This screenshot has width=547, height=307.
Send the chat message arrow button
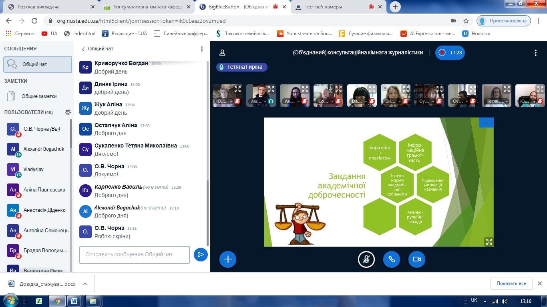pos(201,254)
